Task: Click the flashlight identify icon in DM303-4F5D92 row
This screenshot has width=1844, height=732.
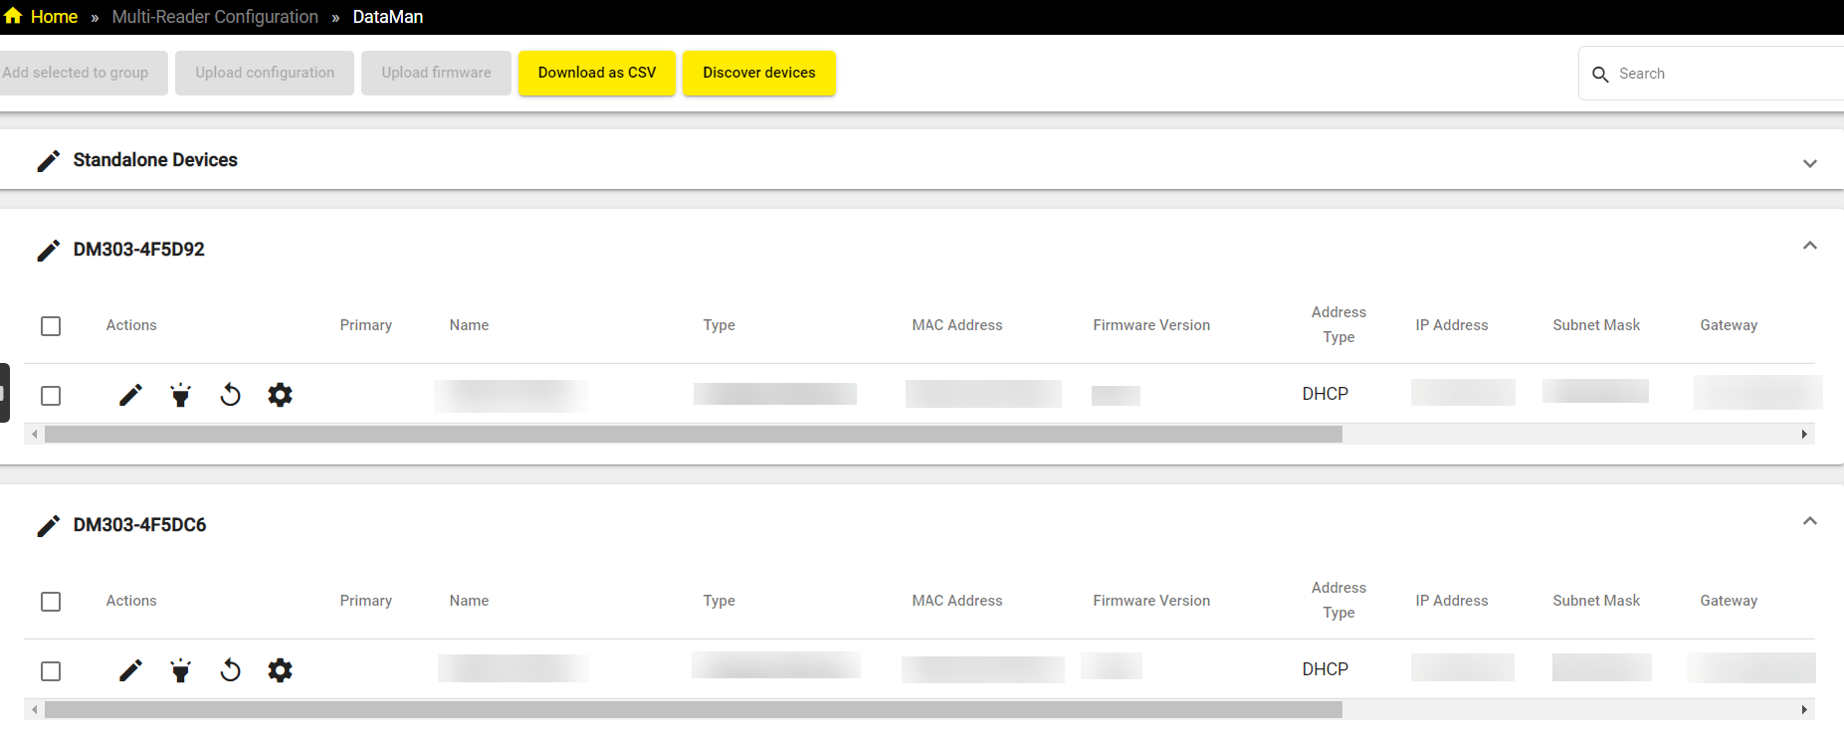Action: click(x=180, y=395)
